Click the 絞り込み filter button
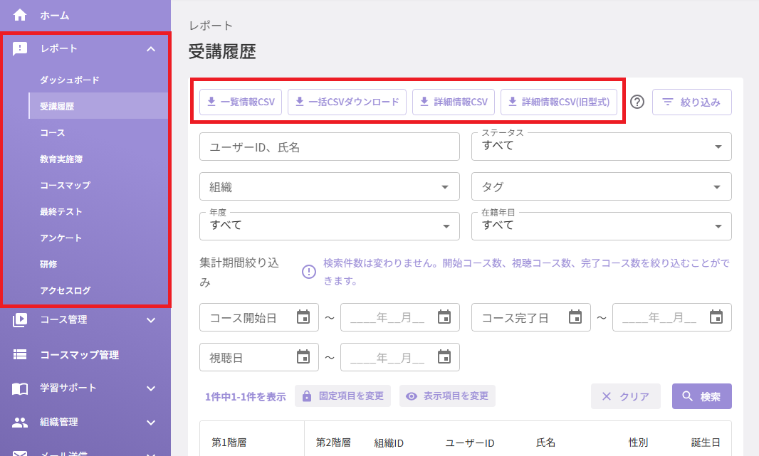Image resolution: width=759 pixels, height=456 pixels. pyautogui.click(x=692, y=102)
